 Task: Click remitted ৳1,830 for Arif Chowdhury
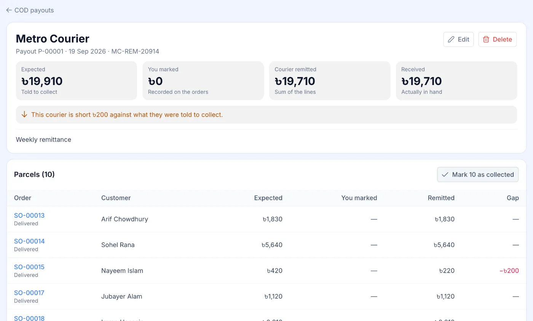pyautogui.click(x=445, y=219)
